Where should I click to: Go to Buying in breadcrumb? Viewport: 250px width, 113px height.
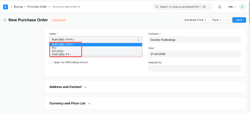(18, 7)
